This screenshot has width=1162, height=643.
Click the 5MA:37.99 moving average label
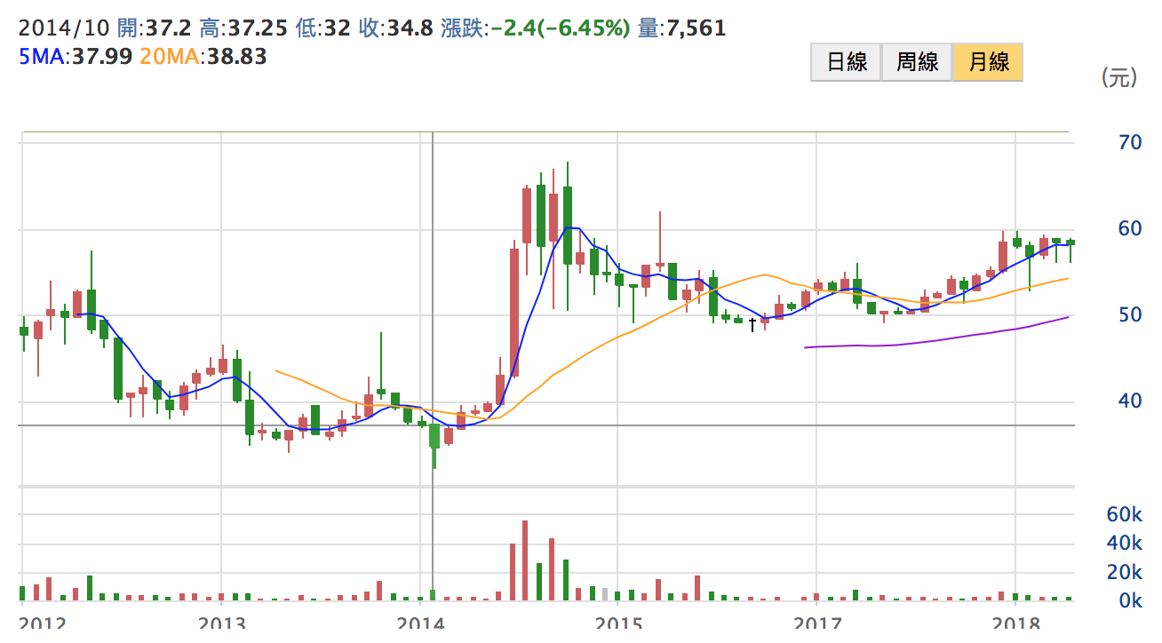(x=76, y=57)
